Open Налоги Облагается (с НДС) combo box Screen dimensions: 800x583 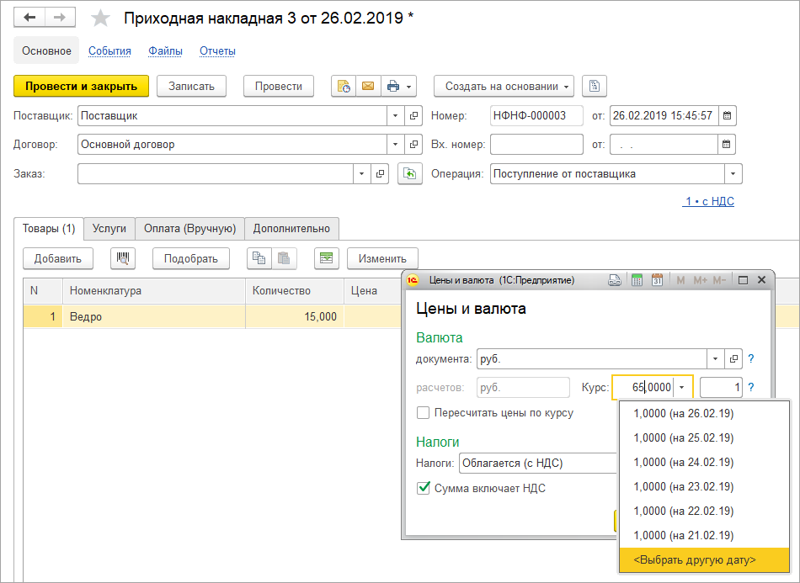tap(538, 464)
